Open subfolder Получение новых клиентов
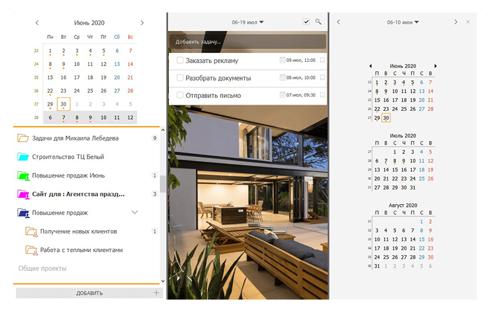Screen dimensions: 491x315 tap(78, 231)
